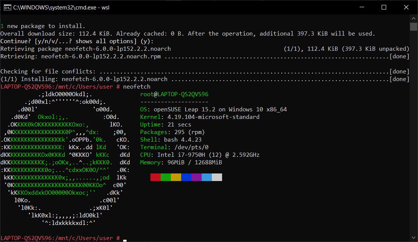The width and height of the screenshot is (418, 242).
Task: Click the light blue color block
Action: [207, 177]
